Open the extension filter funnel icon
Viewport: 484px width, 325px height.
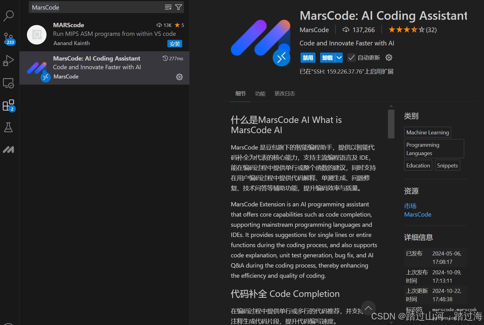coord(178,7)
